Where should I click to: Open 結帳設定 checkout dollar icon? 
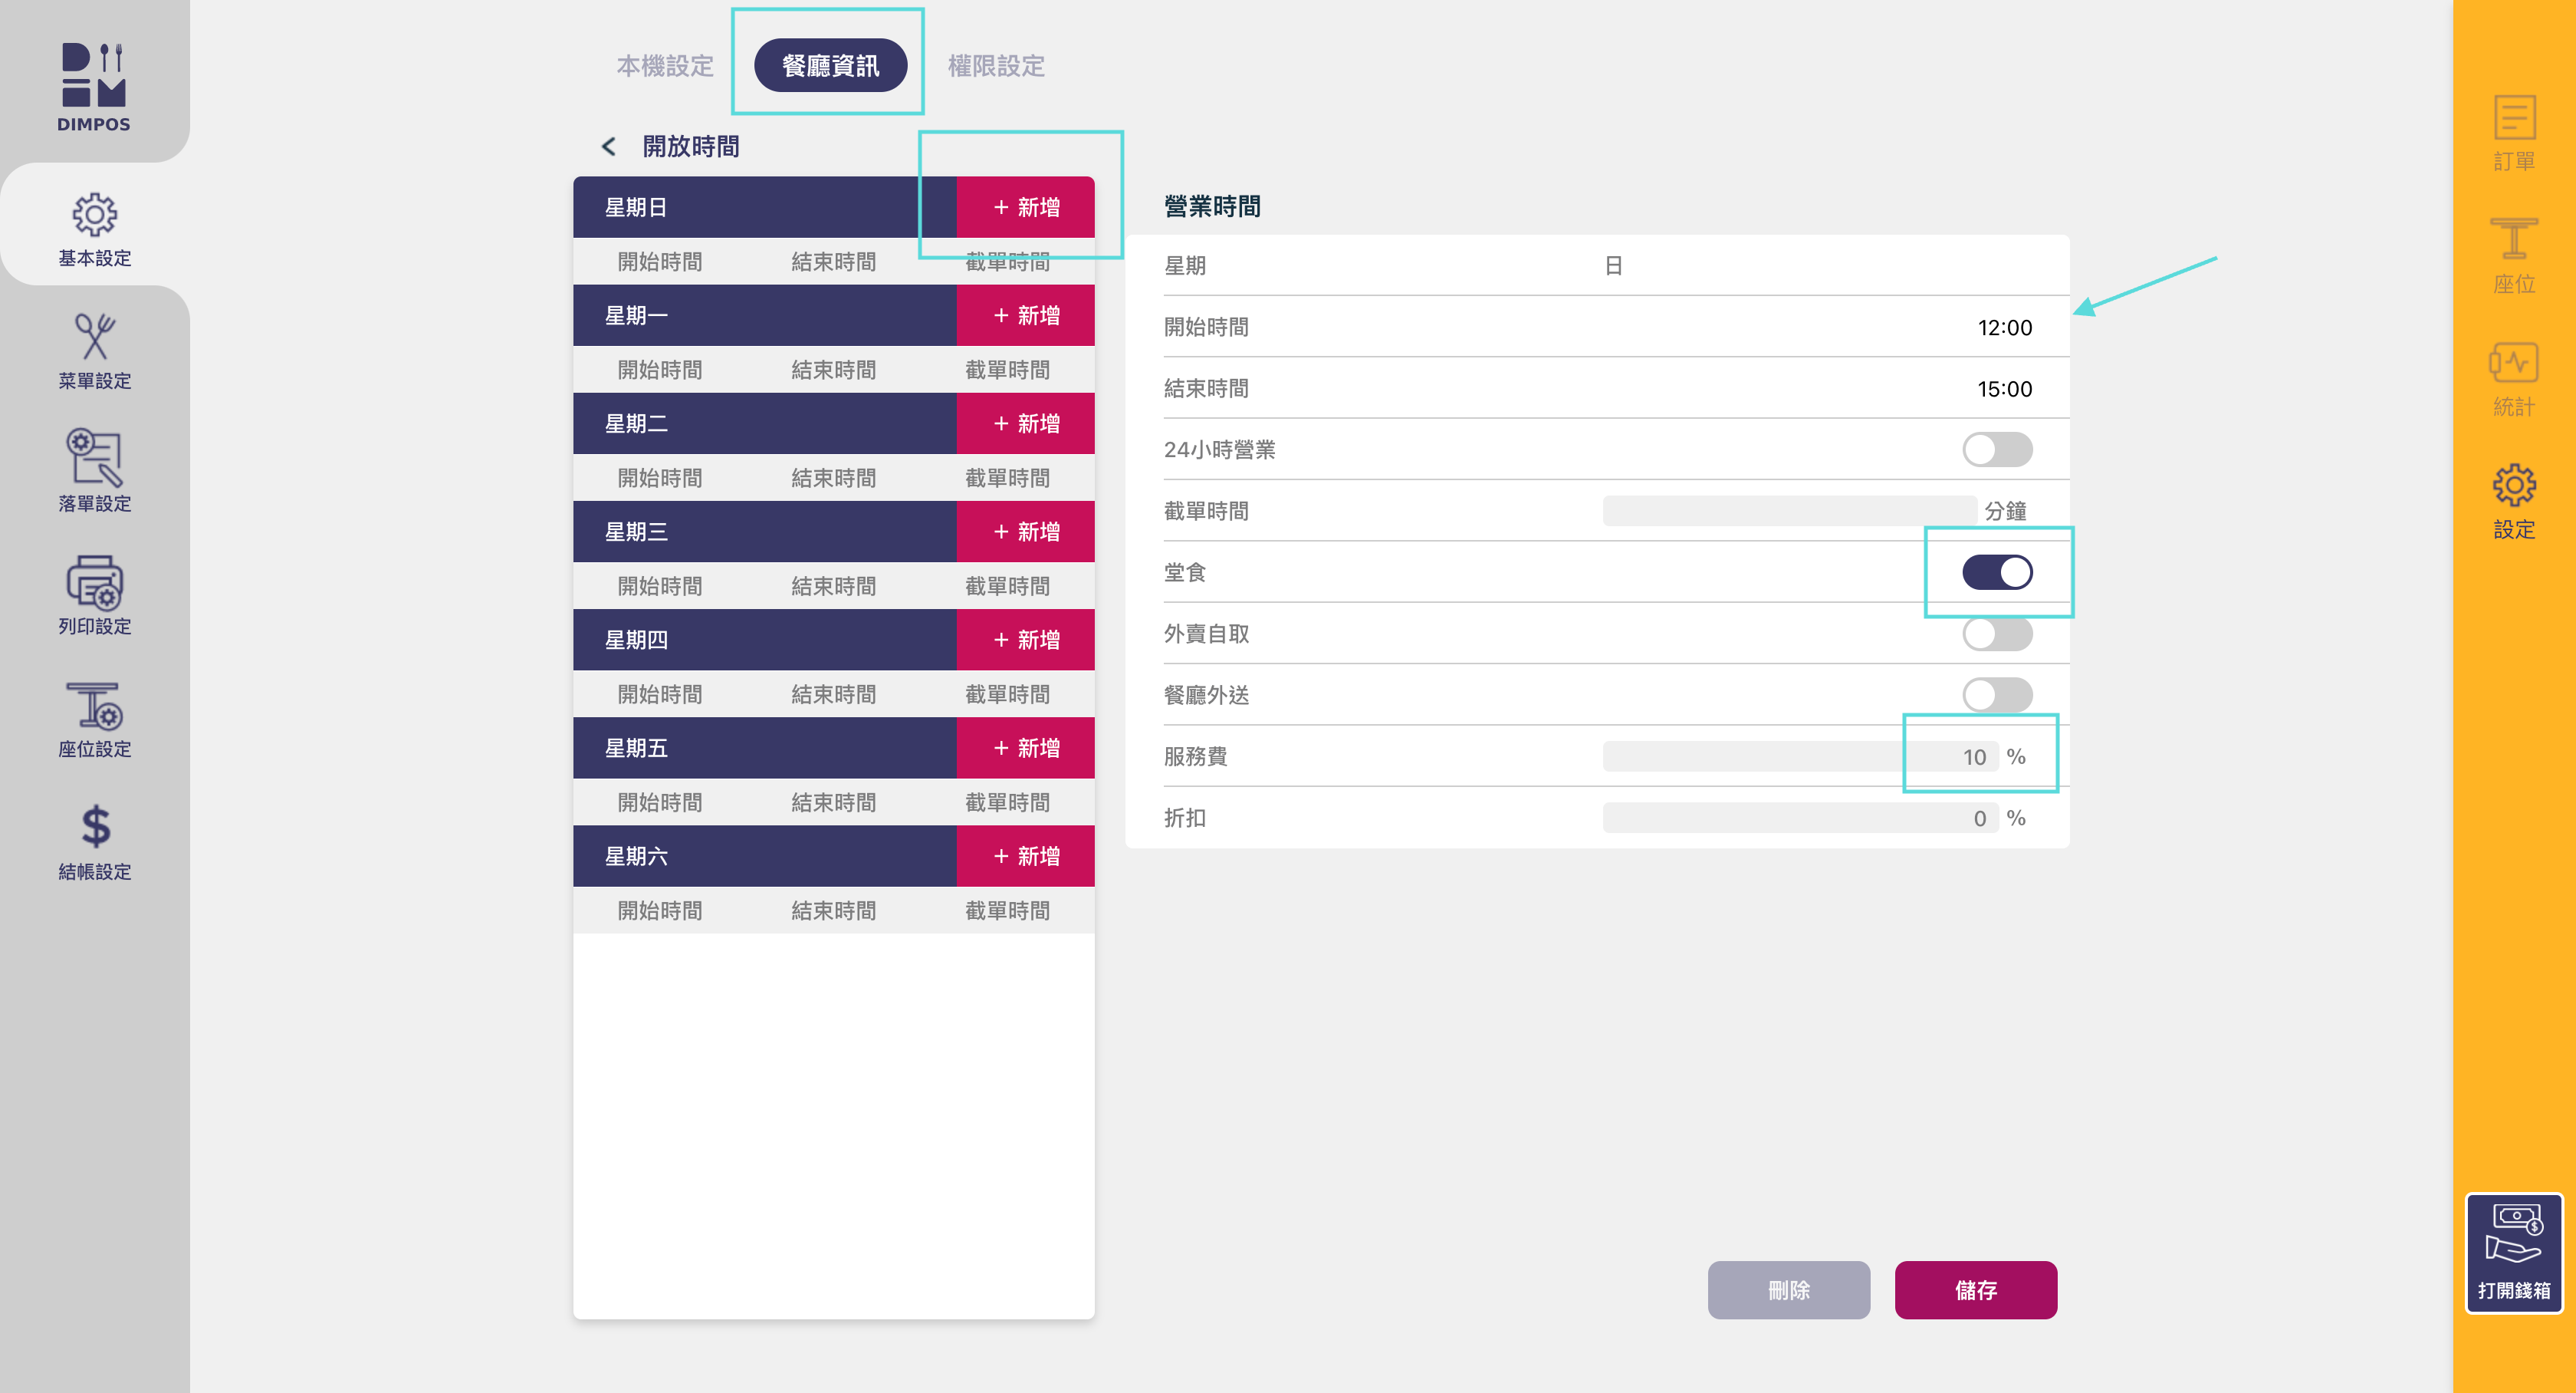94,828
